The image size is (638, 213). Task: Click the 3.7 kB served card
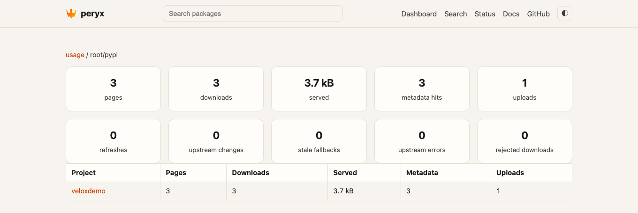click(x=319, y=89)
